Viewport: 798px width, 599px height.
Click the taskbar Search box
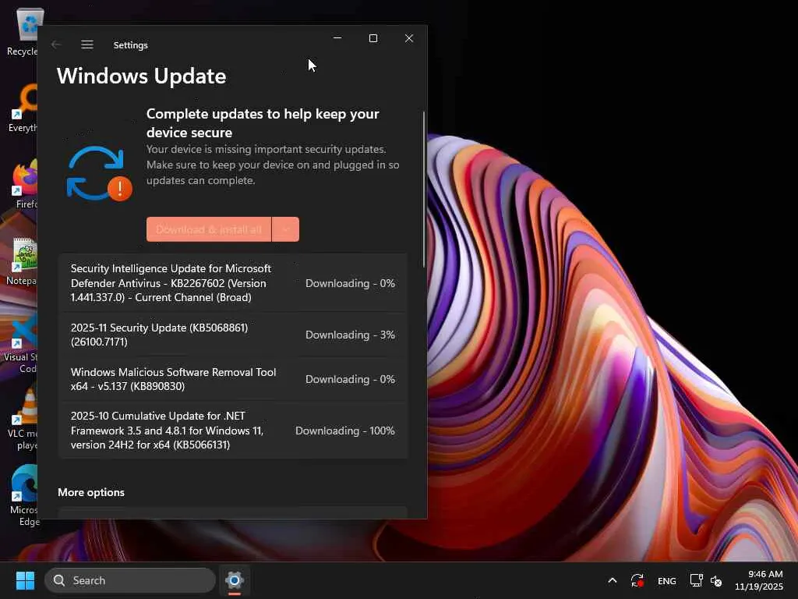(x=130, y=580)
